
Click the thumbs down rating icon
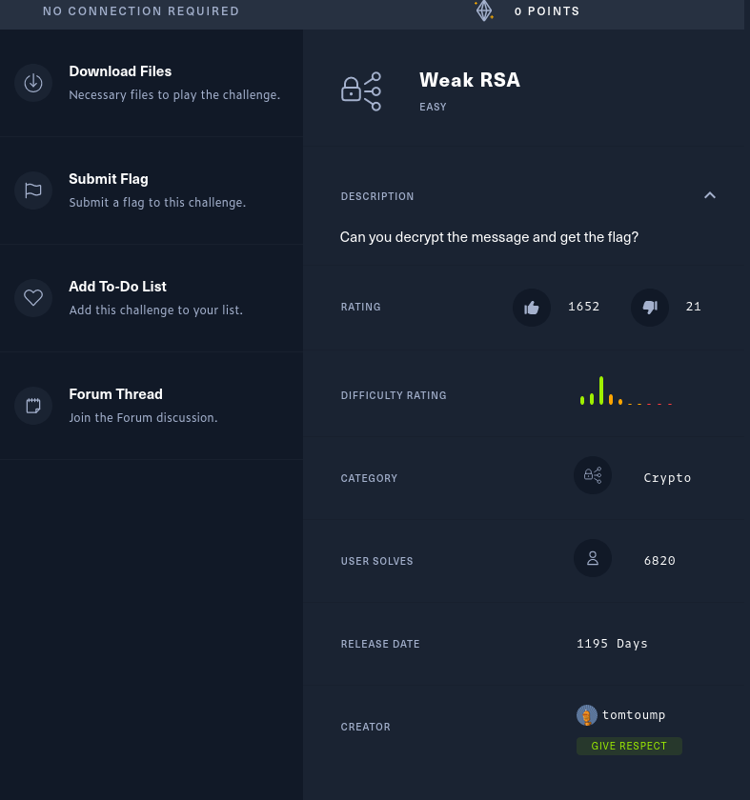tap(649, 307)
